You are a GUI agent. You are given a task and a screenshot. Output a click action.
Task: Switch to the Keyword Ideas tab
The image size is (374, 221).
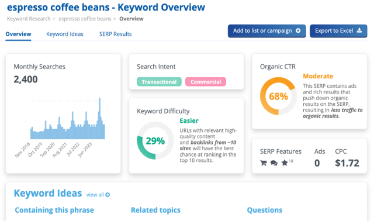(65, 34)
